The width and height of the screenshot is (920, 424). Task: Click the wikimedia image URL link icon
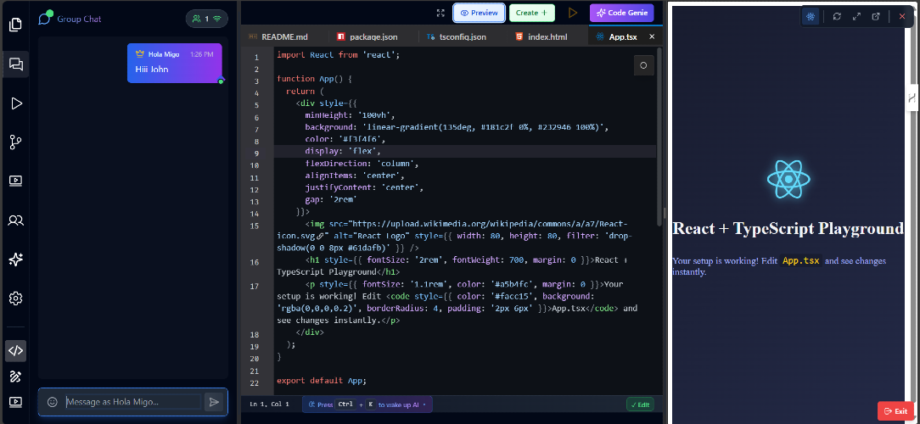click(x=320, y=236)
